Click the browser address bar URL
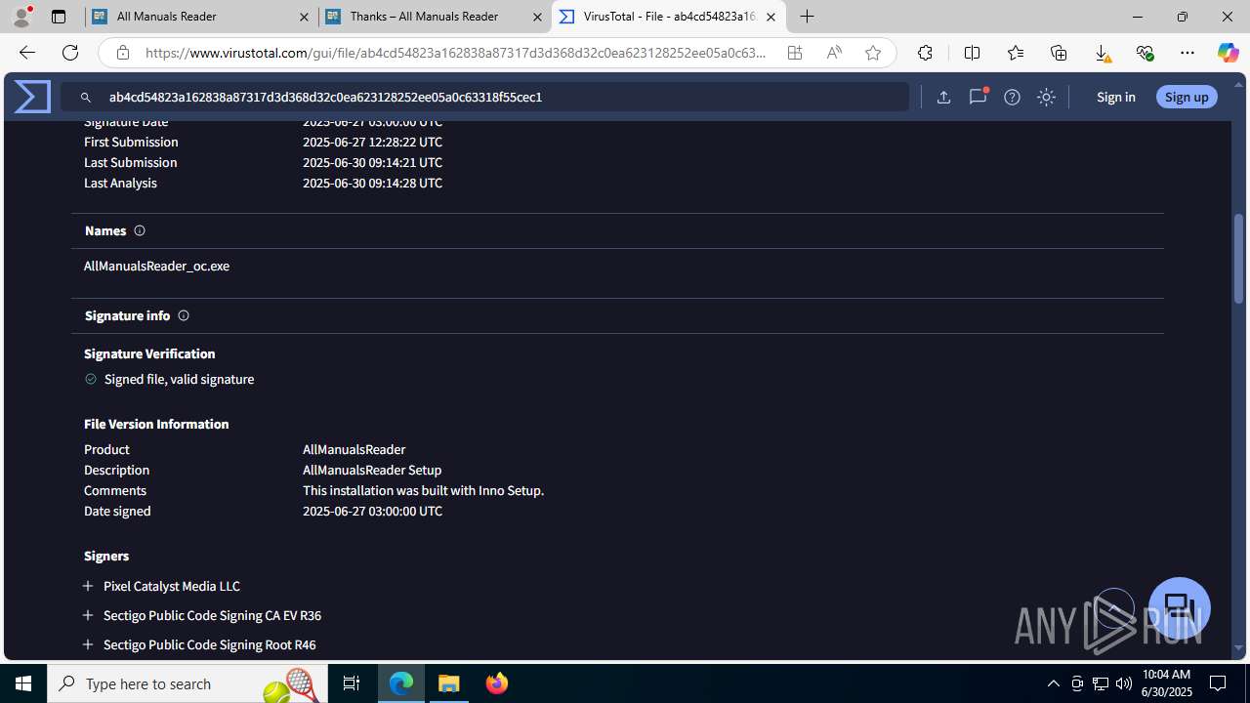The height and width of the screenshot is (703, 1250). 456,53
